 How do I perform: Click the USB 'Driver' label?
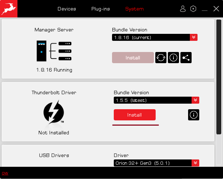121,155
